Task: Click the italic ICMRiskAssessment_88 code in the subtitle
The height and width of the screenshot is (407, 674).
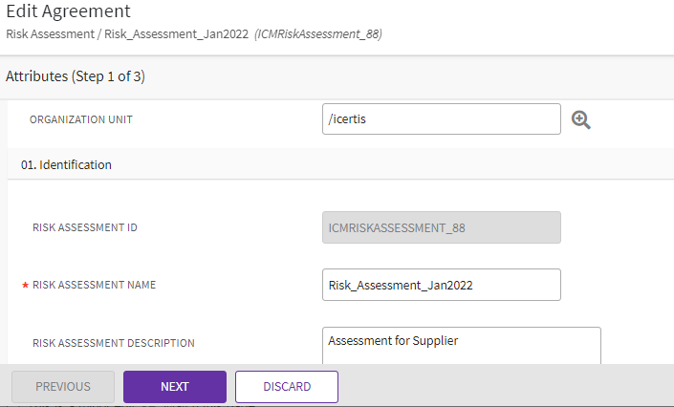Action: click(x=318, y=33)
